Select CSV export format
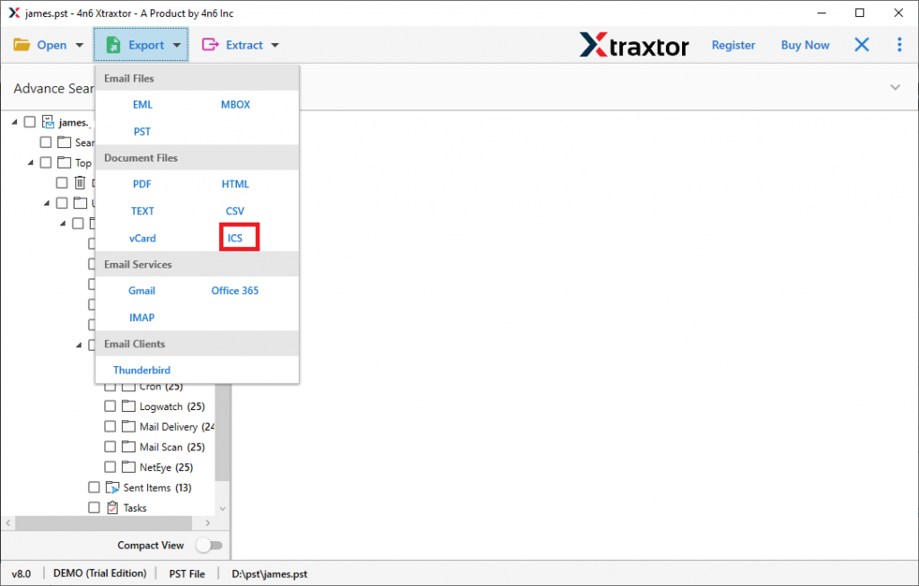Image resolution: width=919 pixels, height=586 pixels. click(x=235, y=211)
